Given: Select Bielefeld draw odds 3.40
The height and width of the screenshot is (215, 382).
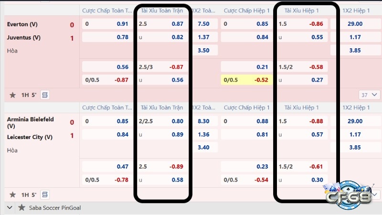Looking at the screenshot, I should pos(203,147).
